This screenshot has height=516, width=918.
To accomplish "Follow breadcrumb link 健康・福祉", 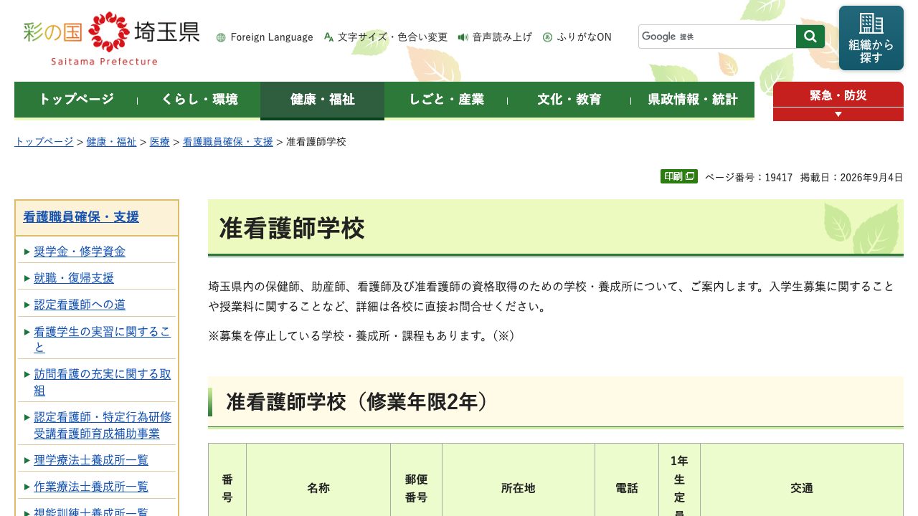I will click(111, 142).
